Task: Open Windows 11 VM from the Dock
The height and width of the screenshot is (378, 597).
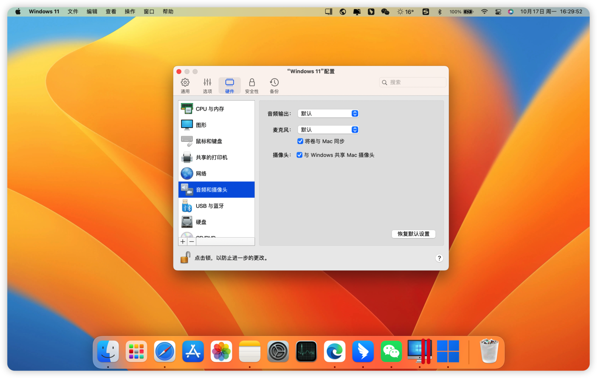Action: click(x=448, y=351)
